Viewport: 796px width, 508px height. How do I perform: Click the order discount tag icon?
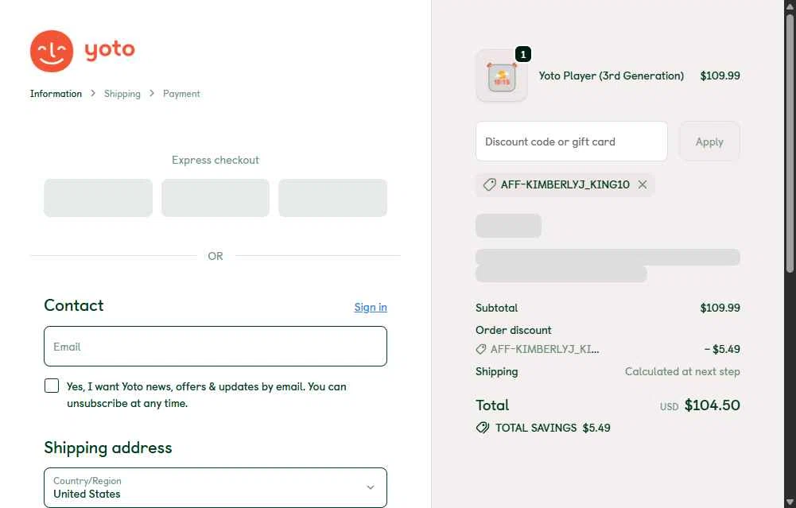[480, 349]
